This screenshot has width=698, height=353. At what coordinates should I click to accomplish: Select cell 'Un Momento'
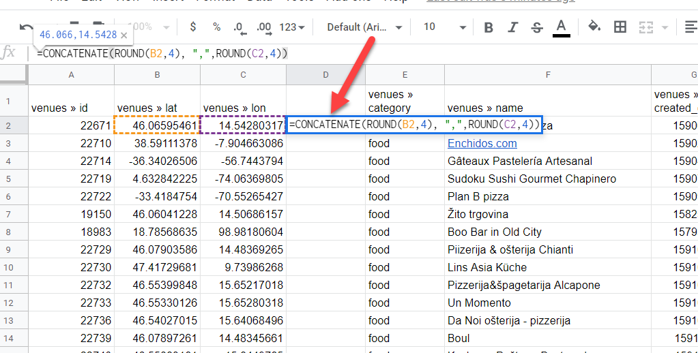click(x=547, y=303)
